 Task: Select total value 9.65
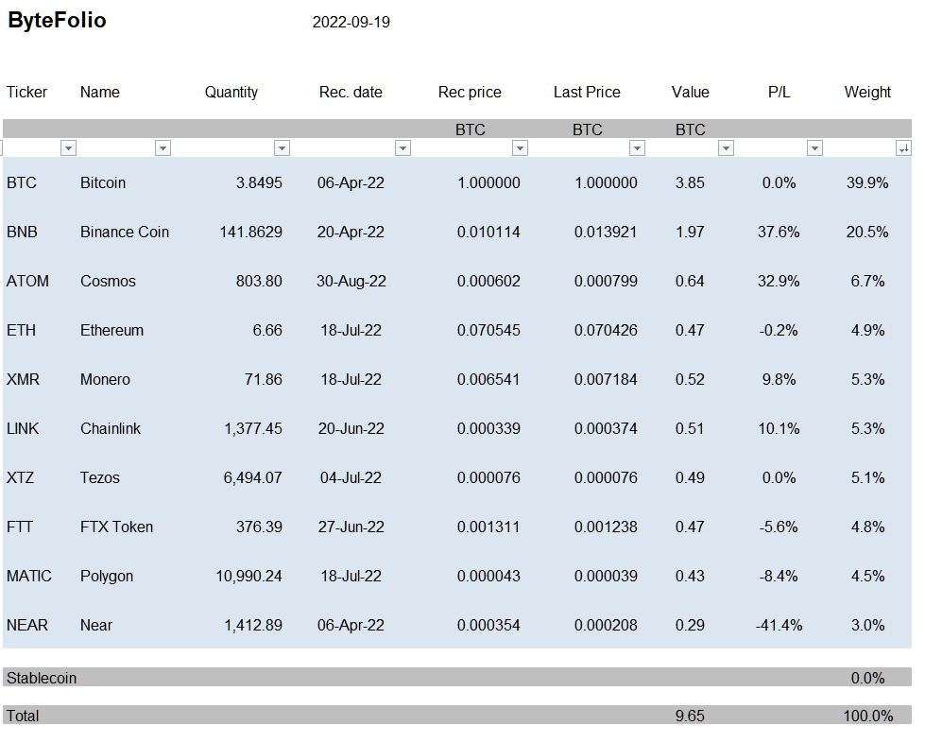coord(691,716)
